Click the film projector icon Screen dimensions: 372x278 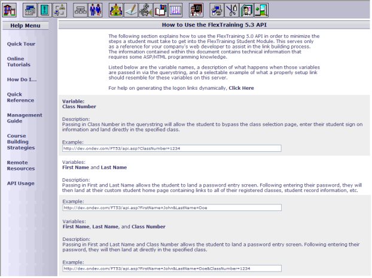coord(146,10)
